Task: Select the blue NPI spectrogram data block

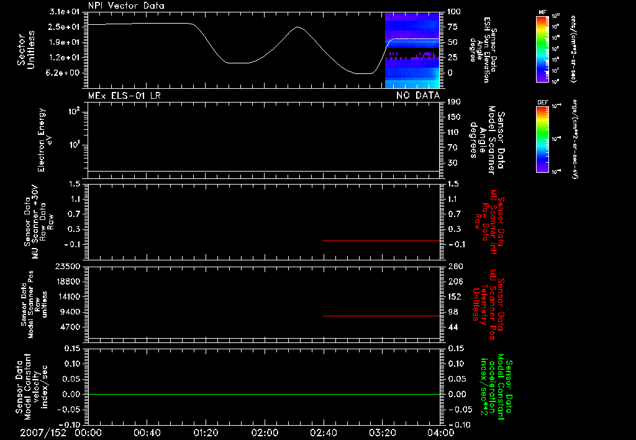Action: pyautogui.click(x=412, y=50)
